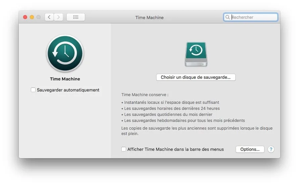299x185 pixels.
Task: Close window with the red button
Action: click(25, 17)
